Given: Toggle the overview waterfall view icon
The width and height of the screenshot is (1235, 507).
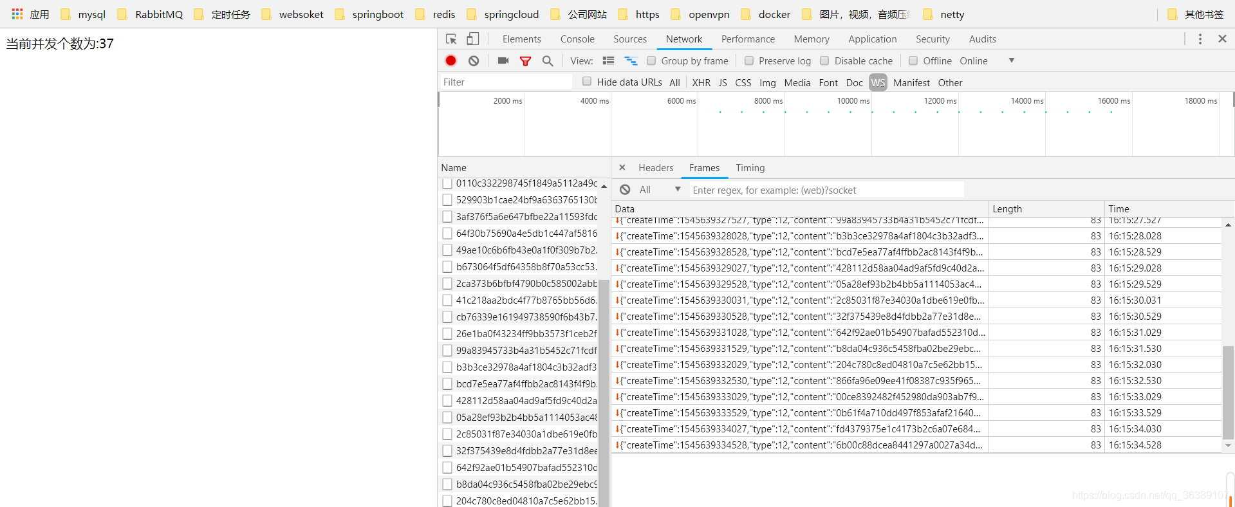Looking at the screenshot, I should click(631, 60).
